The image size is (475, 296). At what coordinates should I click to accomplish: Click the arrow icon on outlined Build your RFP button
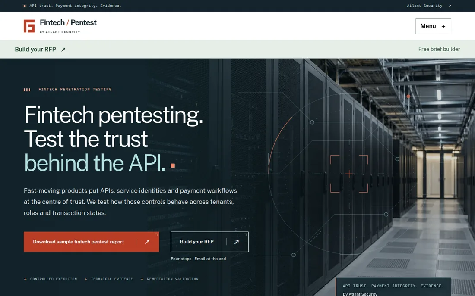point(237,242)
